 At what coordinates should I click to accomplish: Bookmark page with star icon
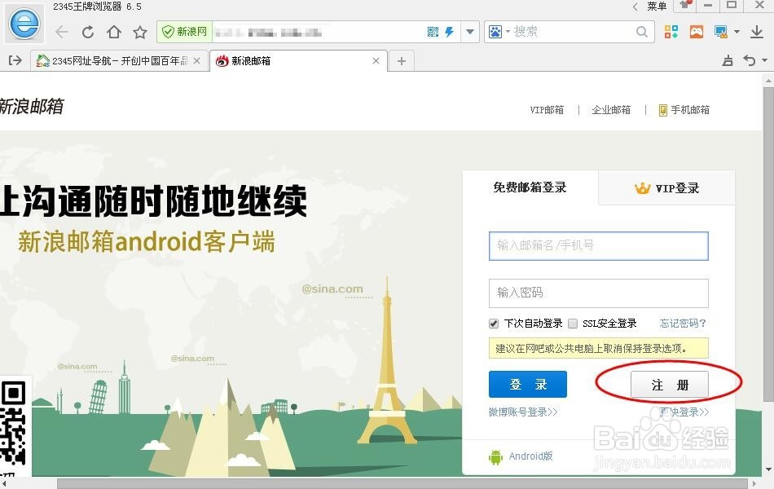click(x=140, y=32)
